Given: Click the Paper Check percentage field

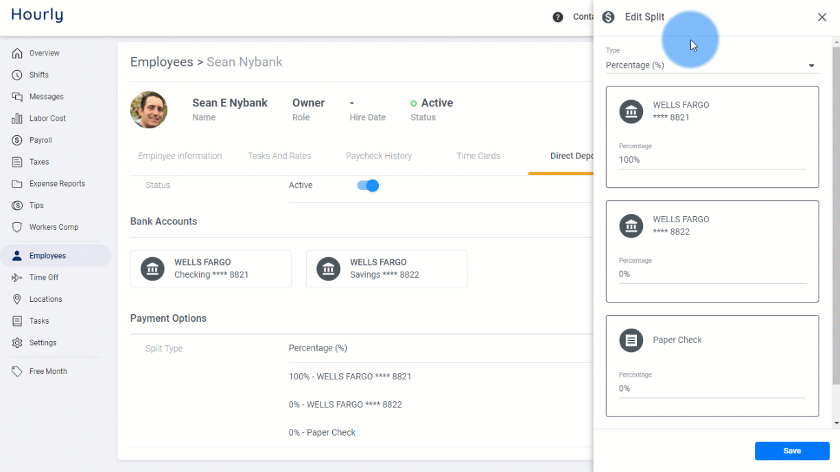Looking at the screenshot, I should click(712, 388).
